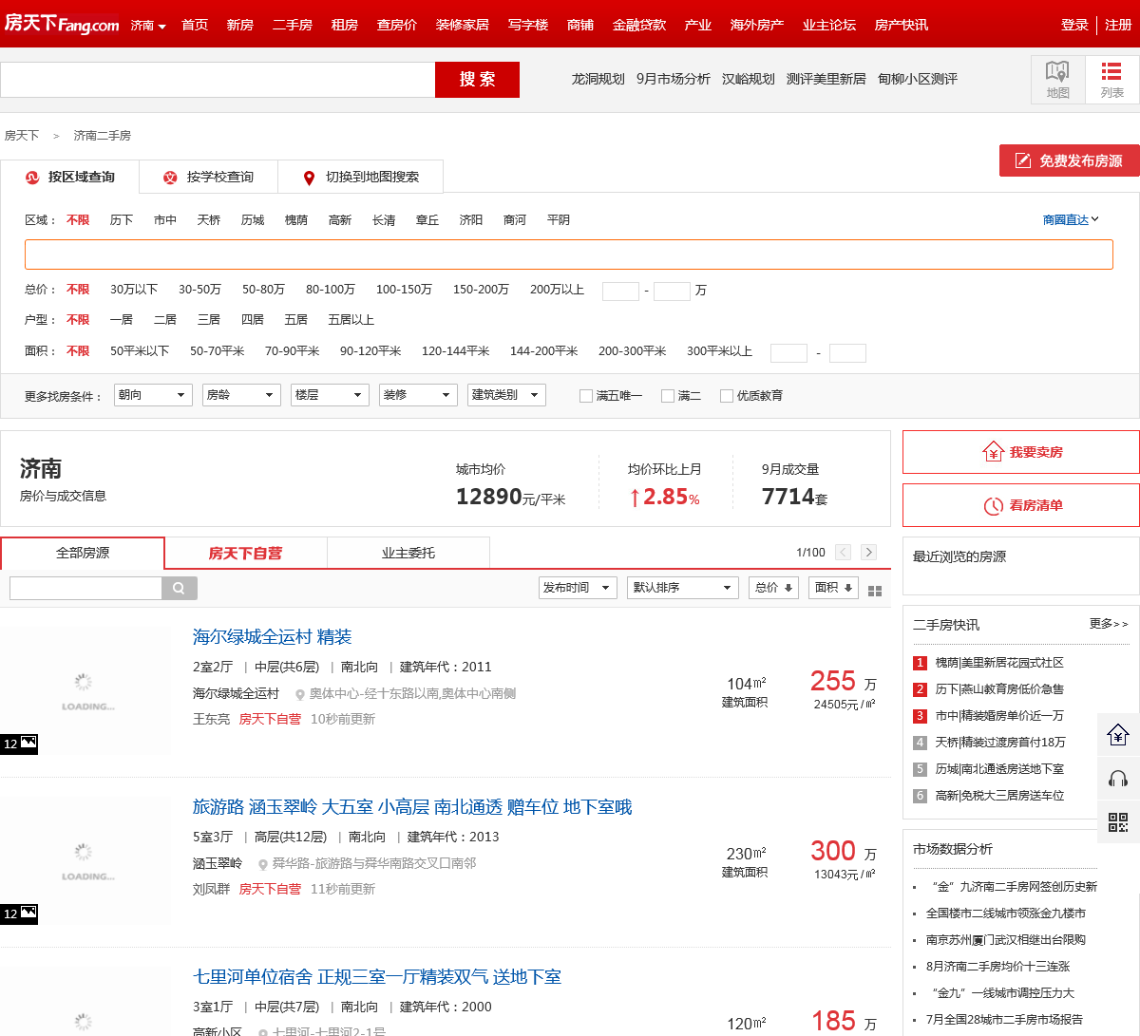Open 装修家居 in top navigation
This screenshot has height=1036, width=1140.
tap(463, 25)
